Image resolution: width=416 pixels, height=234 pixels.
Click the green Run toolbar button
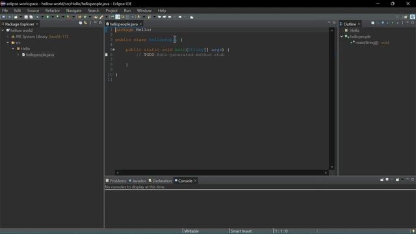(x=47, y=17)
